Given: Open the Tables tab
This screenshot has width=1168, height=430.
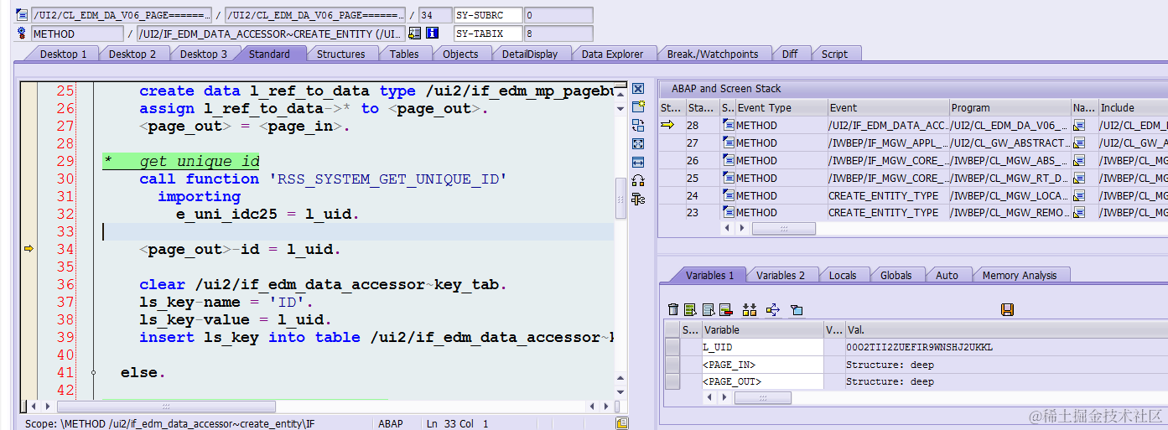Looking at the screenshot, I should click(404, 54).
